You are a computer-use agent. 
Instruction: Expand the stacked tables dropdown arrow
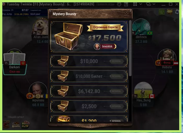(154, 4)
